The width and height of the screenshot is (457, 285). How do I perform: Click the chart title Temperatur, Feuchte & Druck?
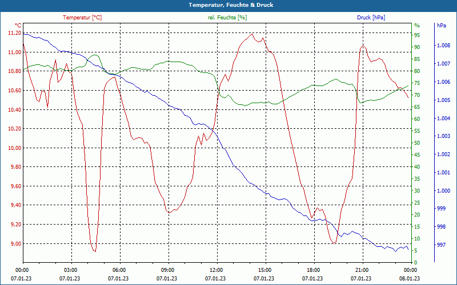(x=231, y=5)
